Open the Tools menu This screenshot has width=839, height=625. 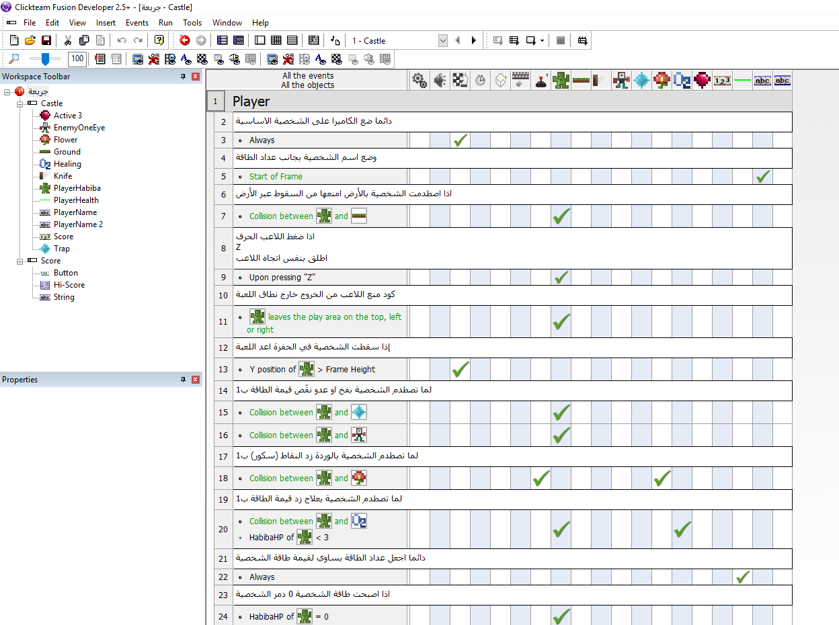pos(192,22)
